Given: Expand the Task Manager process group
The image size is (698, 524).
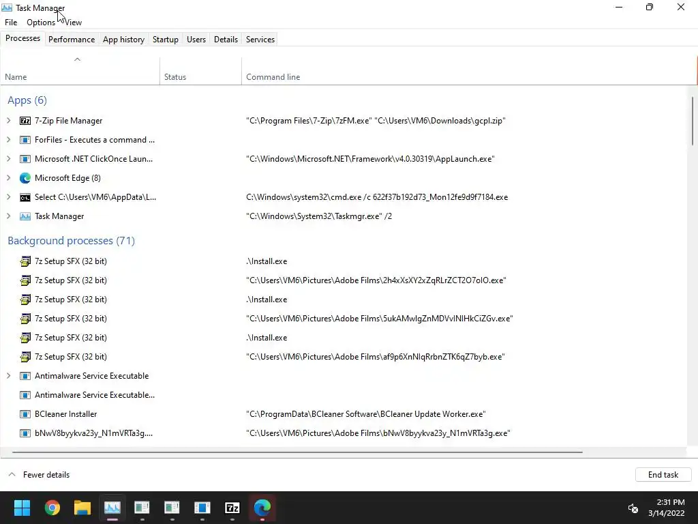Looking at the screenshot, I should click(x=8, y=216).
